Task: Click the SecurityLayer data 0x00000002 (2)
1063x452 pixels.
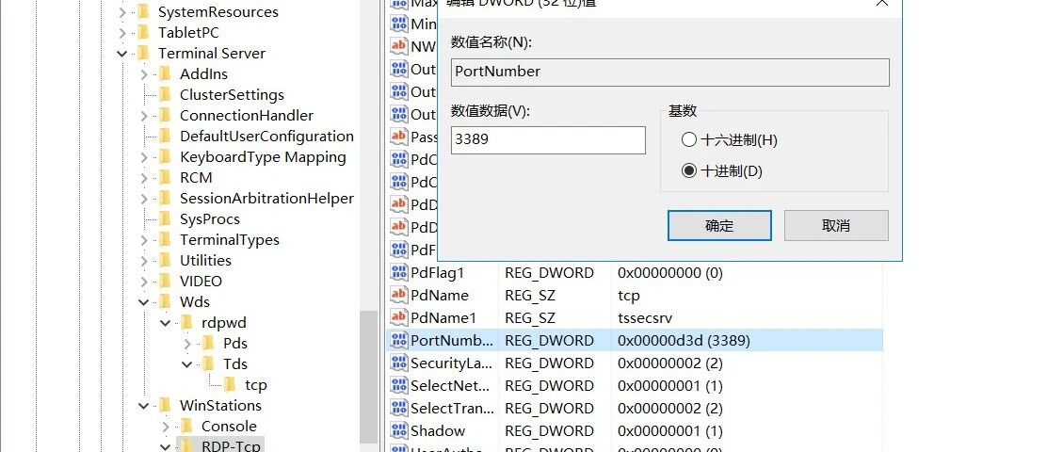Action: 669,363
